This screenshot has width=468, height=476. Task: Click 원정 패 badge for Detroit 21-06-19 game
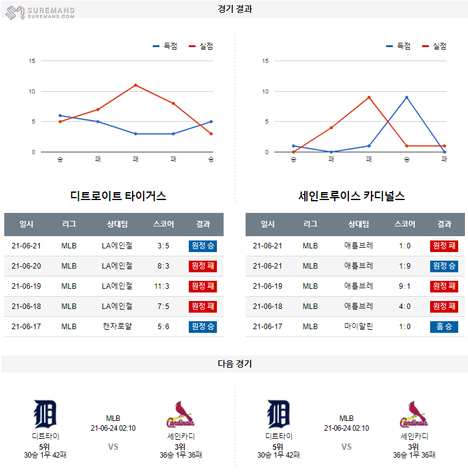203,286
